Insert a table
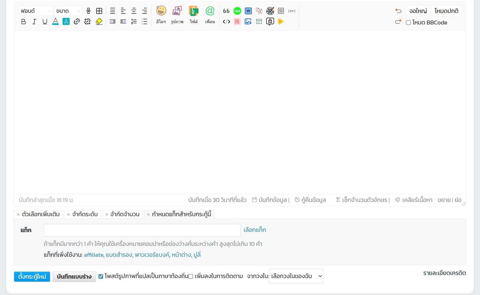 [99, 11]
